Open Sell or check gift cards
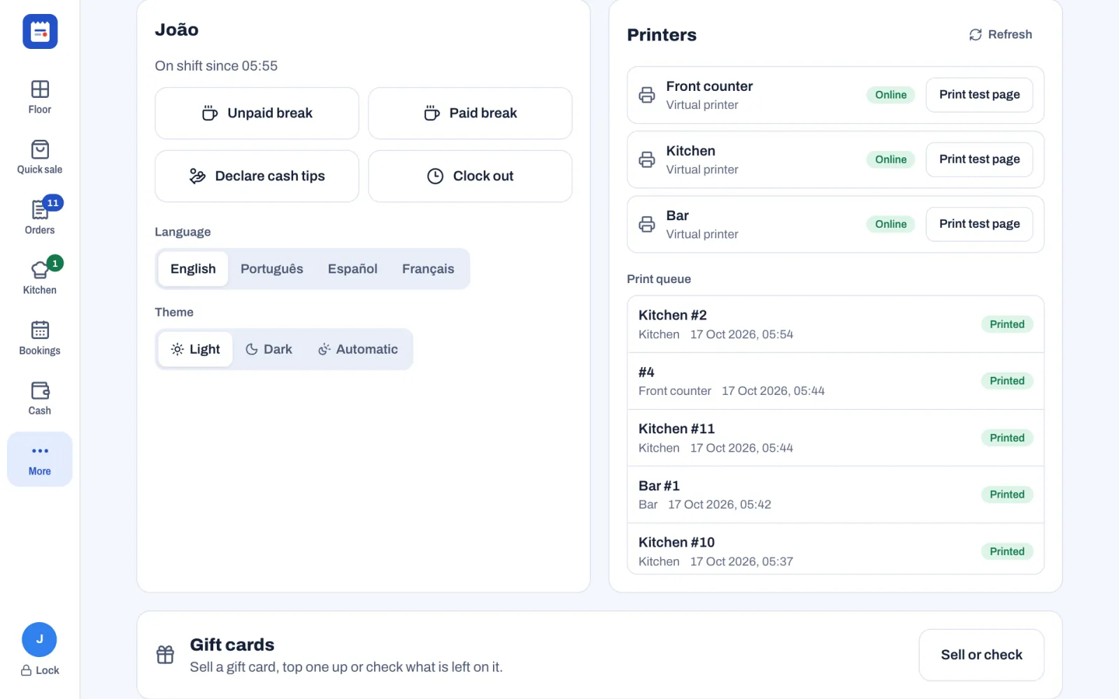Viewport: 1119px width, 699px height. tap(981, 655)
